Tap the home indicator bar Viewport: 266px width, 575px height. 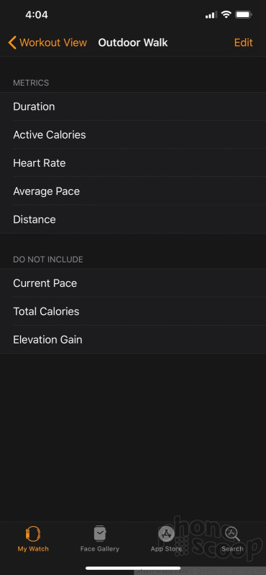point(133,568)
